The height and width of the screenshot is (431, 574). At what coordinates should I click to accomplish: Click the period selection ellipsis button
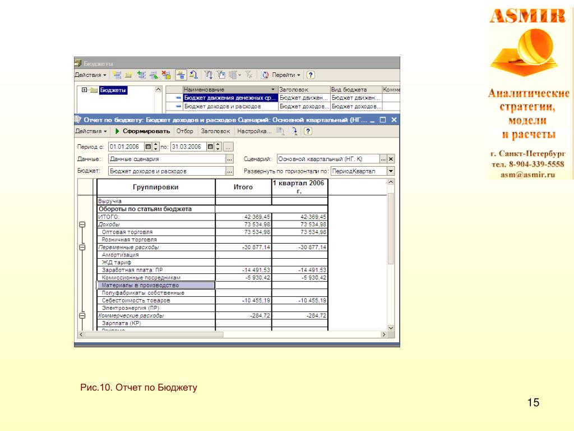coord(228,147)
